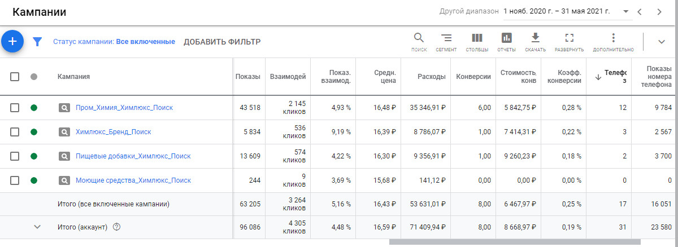Click the blue add campaign plus button
678x247 pixels.
pos(12,41)
